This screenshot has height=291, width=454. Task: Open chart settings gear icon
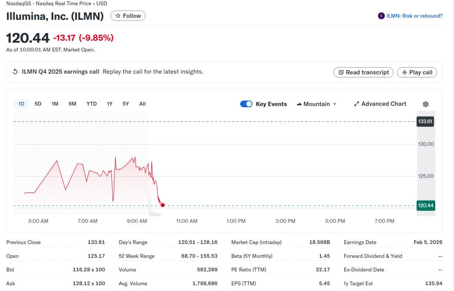pos(425,104)
